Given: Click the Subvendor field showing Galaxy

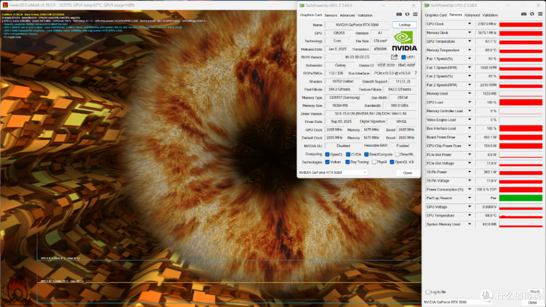Looking at the screenshot, I should 340,65.
